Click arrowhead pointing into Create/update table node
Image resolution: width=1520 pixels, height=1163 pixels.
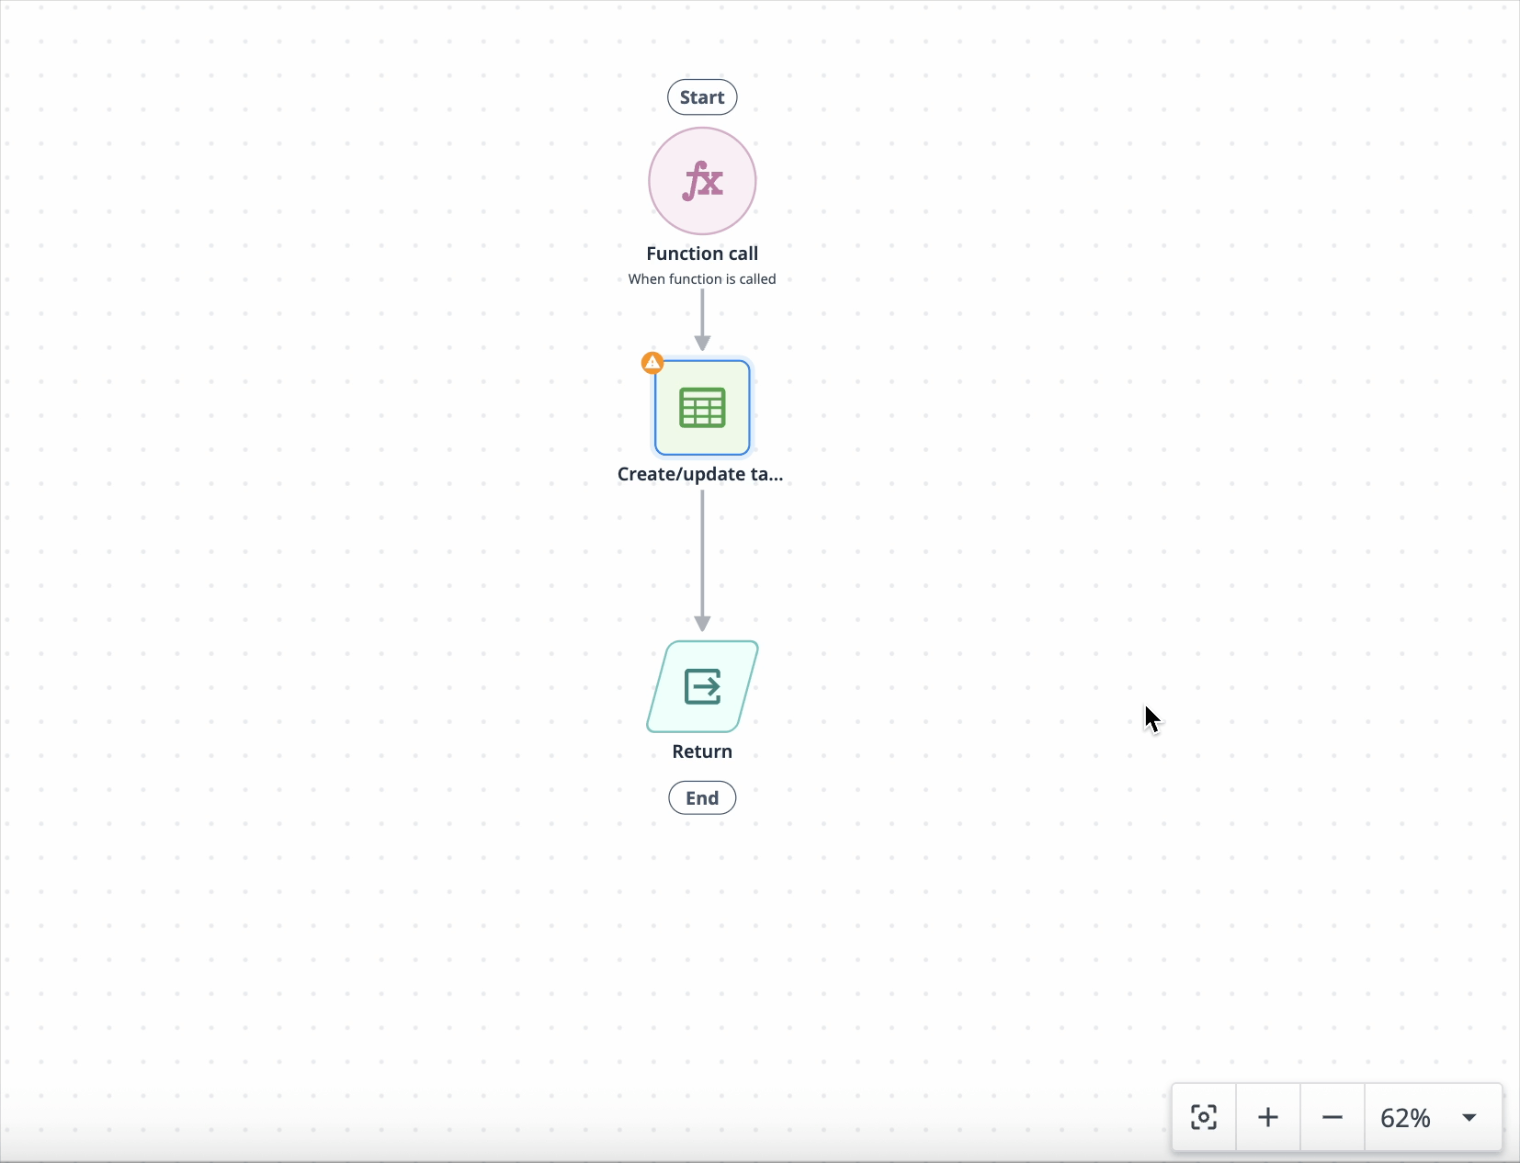coord(702,344)
